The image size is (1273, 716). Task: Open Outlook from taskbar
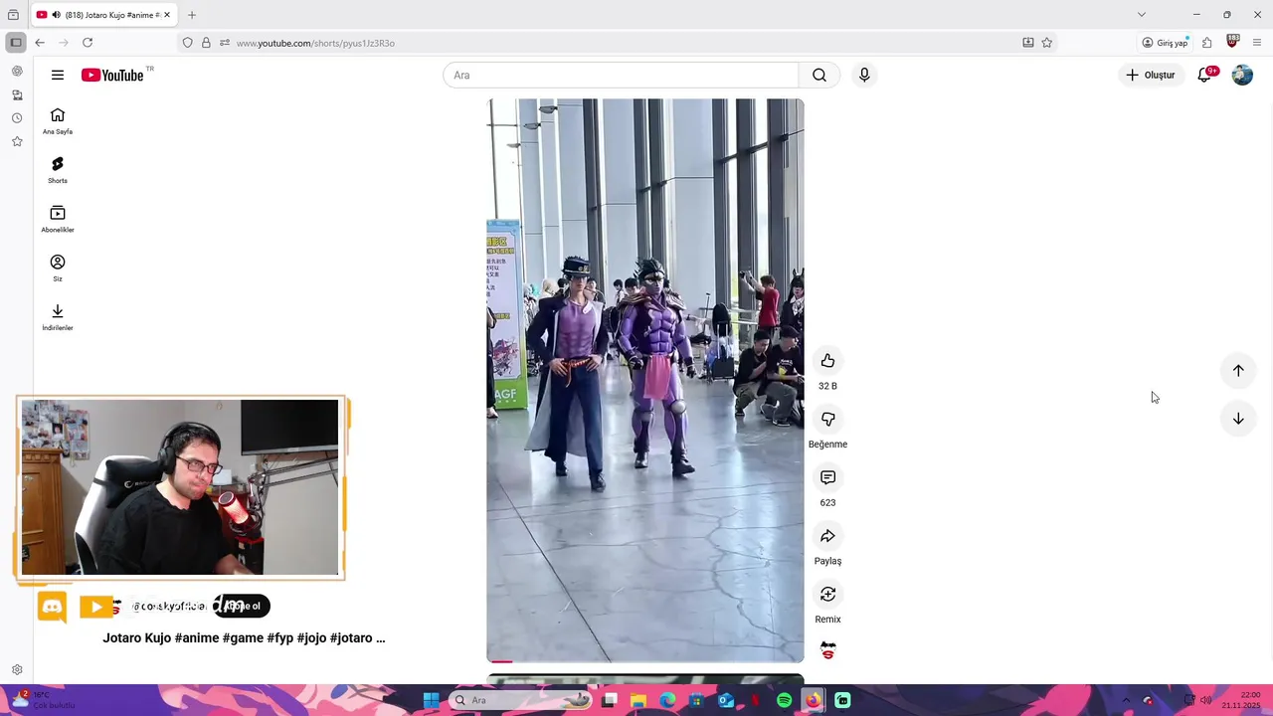pyautogui.click(x=726, y=700)
